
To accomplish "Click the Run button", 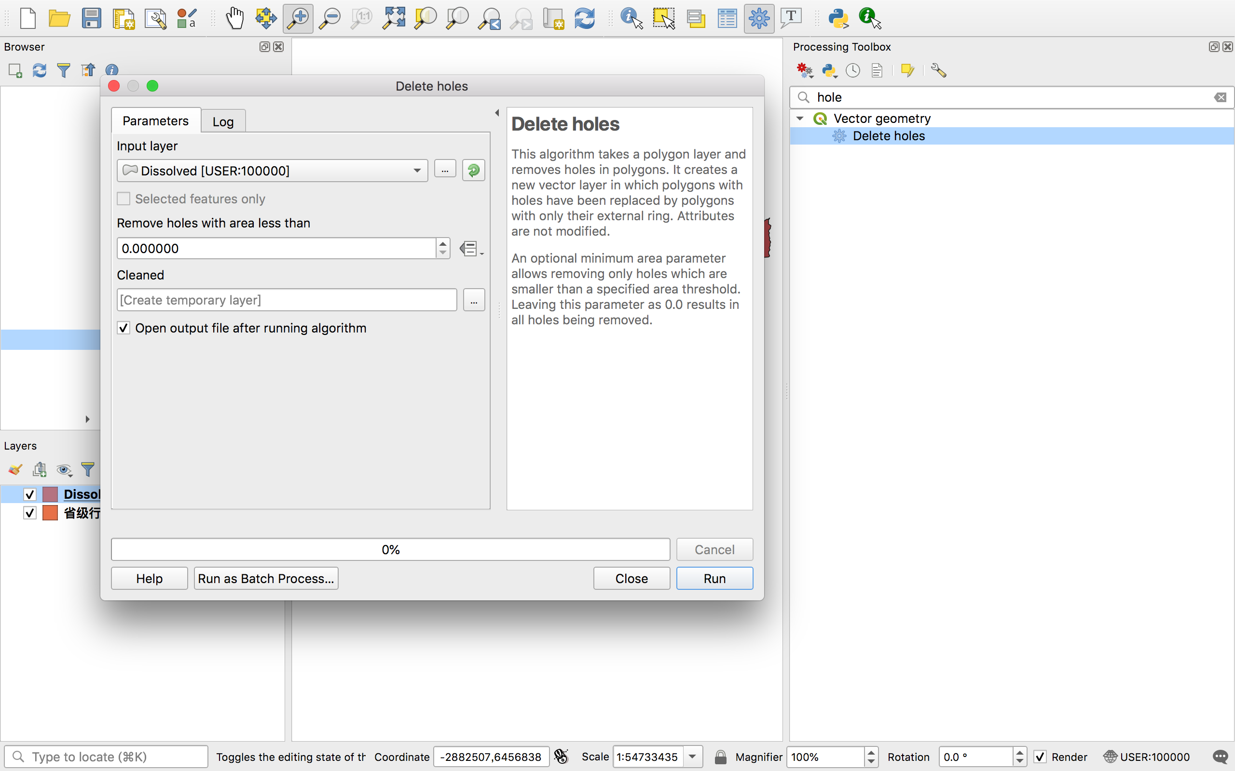I will (x=714, y=578).
